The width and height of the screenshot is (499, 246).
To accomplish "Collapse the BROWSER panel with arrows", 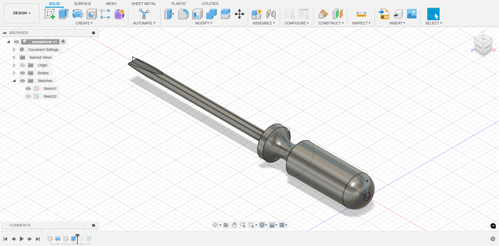I will (5, 33).
